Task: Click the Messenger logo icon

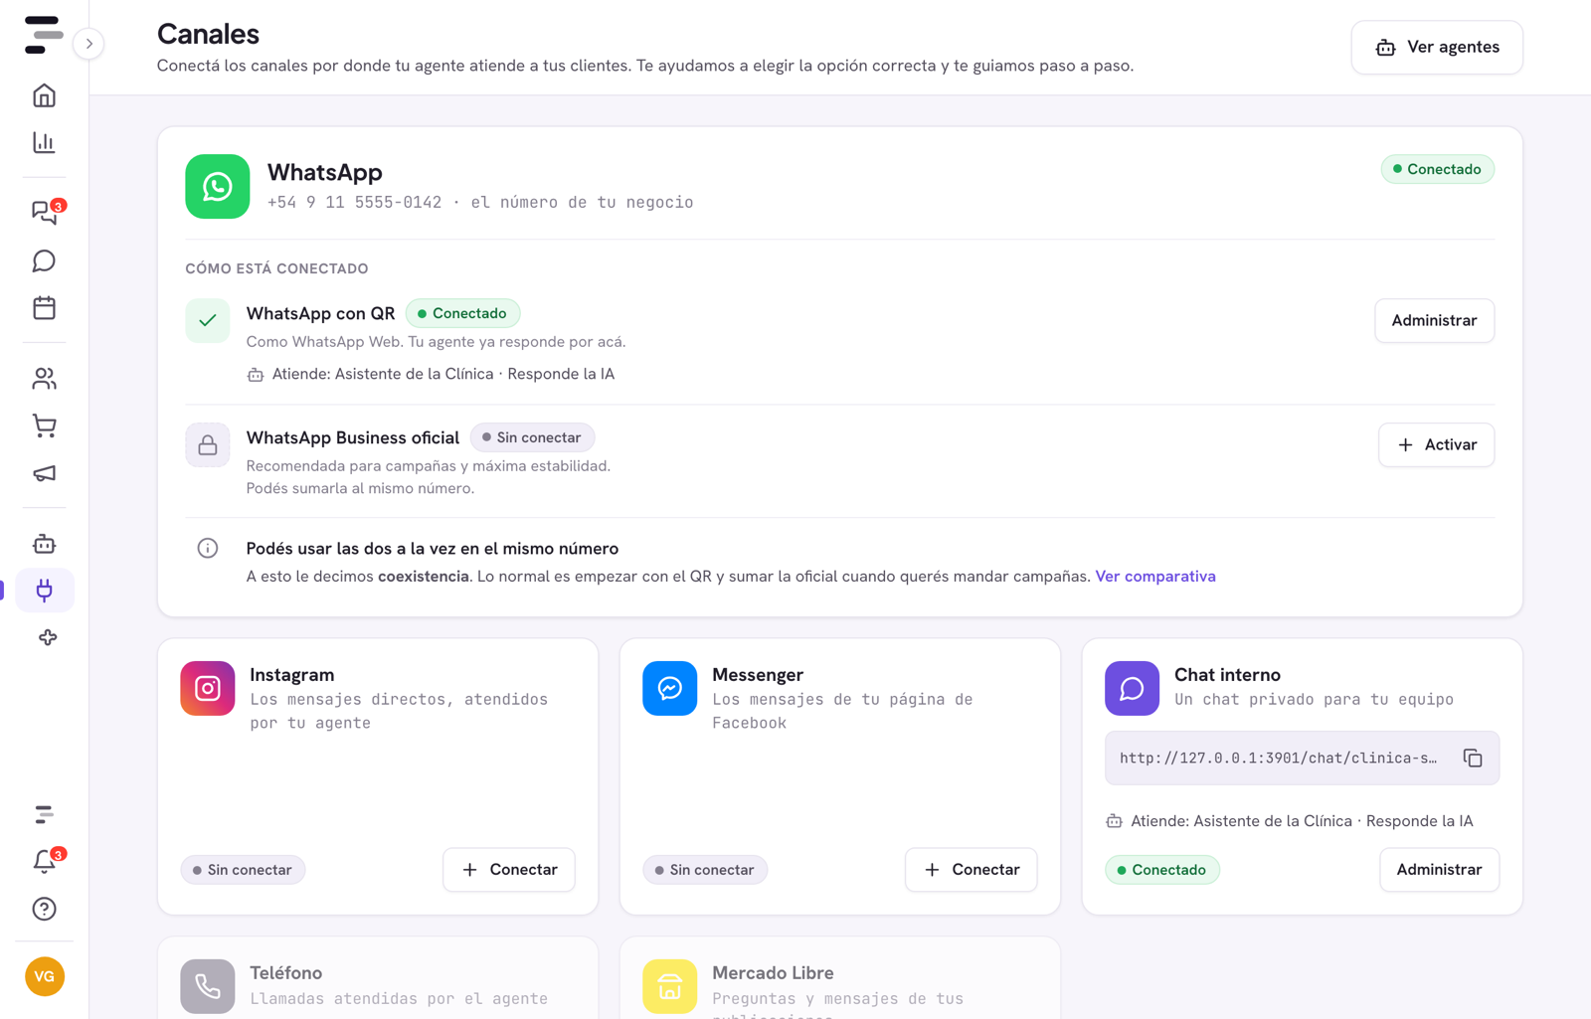Action: pyautogui.click(x=669, y=688)
